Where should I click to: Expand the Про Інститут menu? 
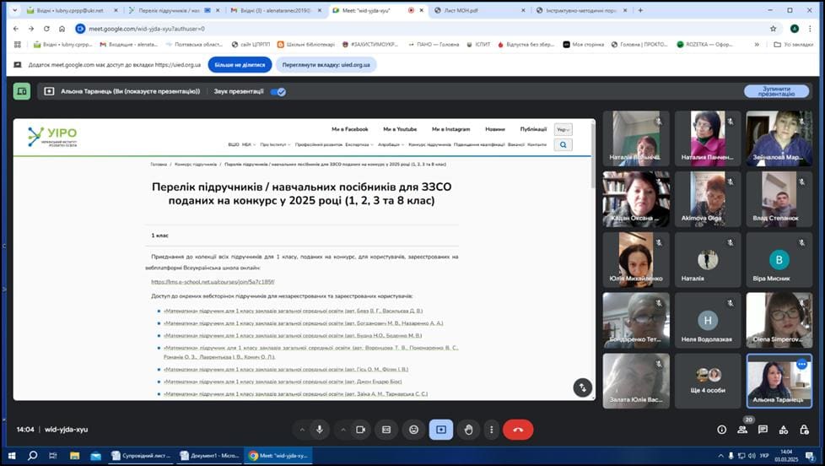275,144
